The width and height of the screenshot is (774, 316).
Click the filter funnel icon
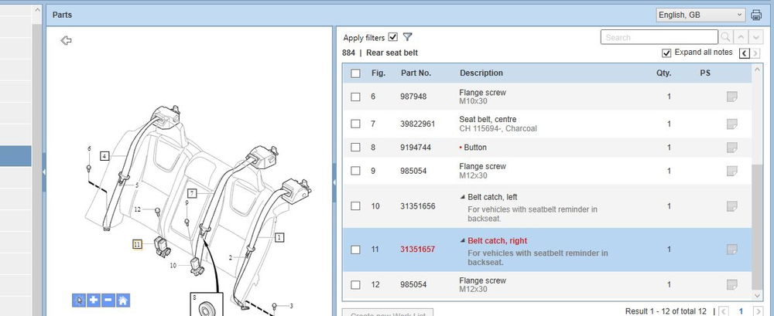(x=408, y=37)
